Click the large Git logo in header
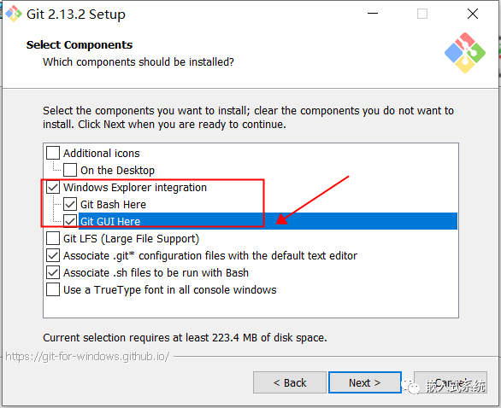Viewport: 501px width, 408px height. click(x=465, y=53)
